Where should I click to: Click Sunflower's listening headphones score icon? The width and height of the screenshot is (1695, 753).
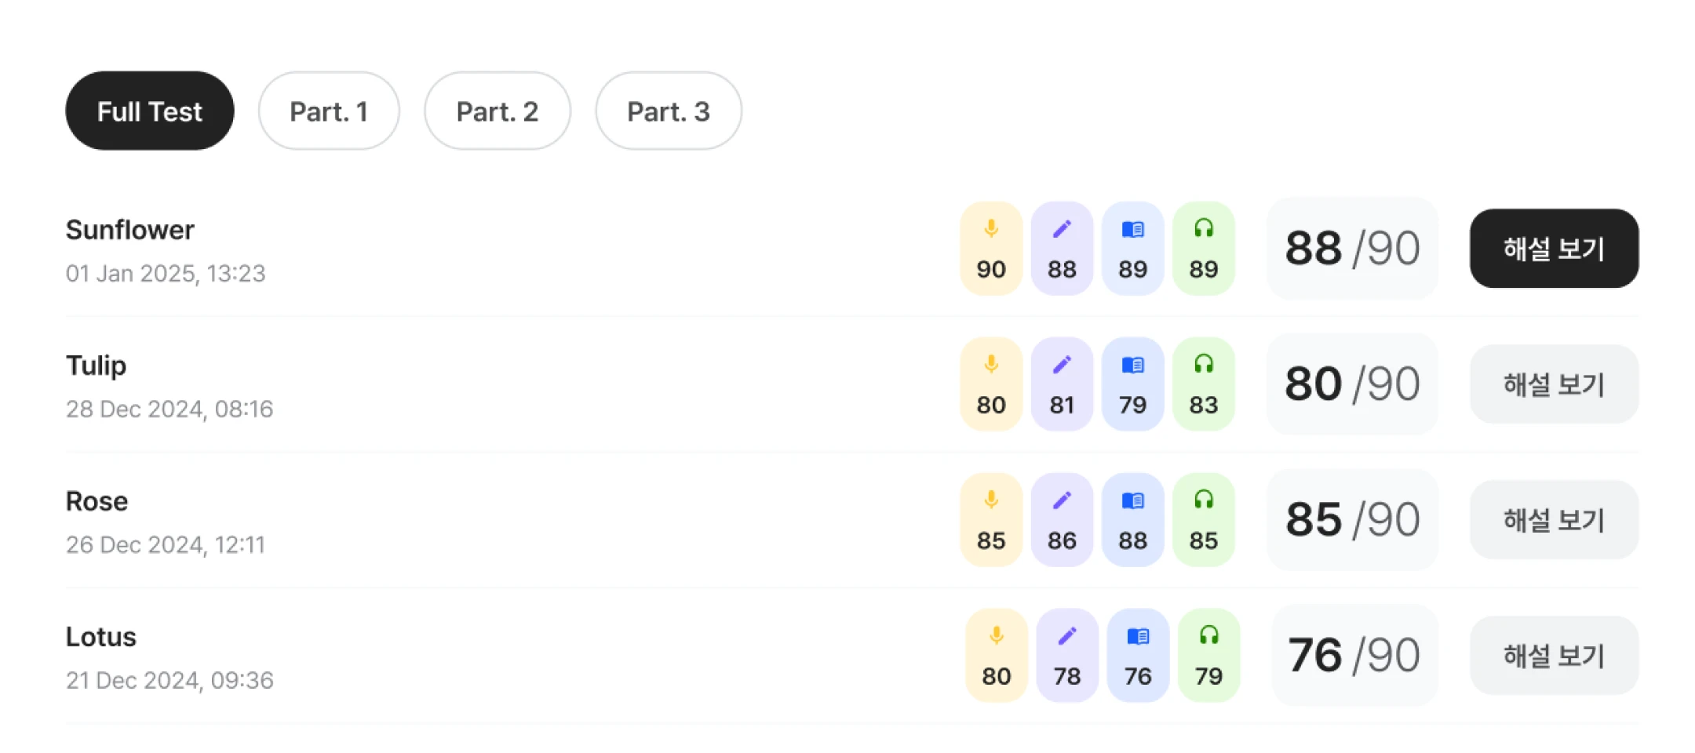1203,228
